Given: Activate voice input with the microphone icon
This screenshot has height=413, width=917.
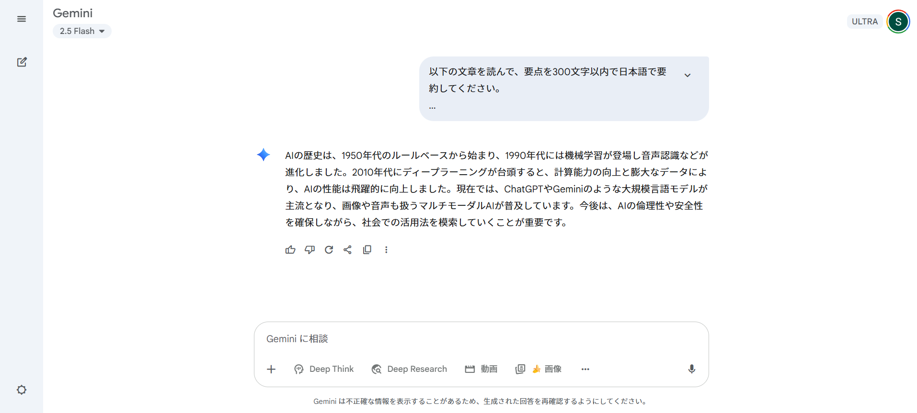Looking at the screenshot, I should point(691,368).
